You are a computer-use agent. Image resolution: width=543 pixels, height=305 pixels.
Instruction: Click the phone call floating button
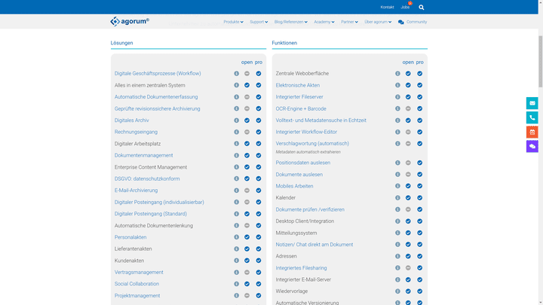point(532,117)
